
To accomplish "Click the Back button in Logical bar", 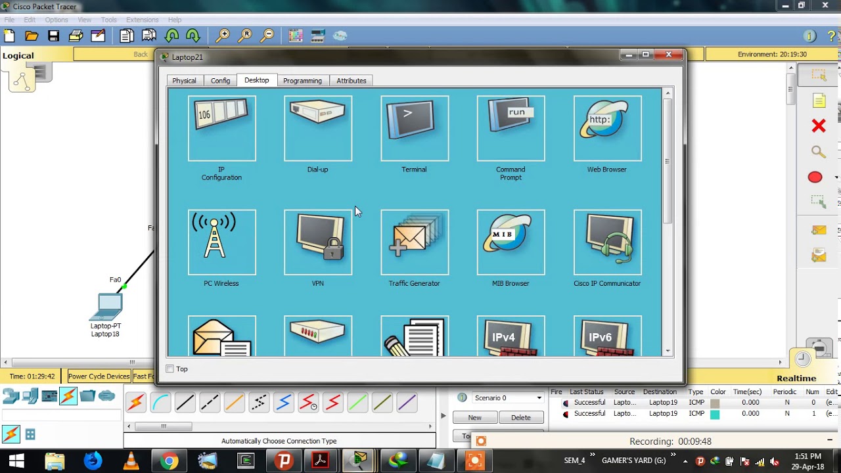I will (141, 55).
